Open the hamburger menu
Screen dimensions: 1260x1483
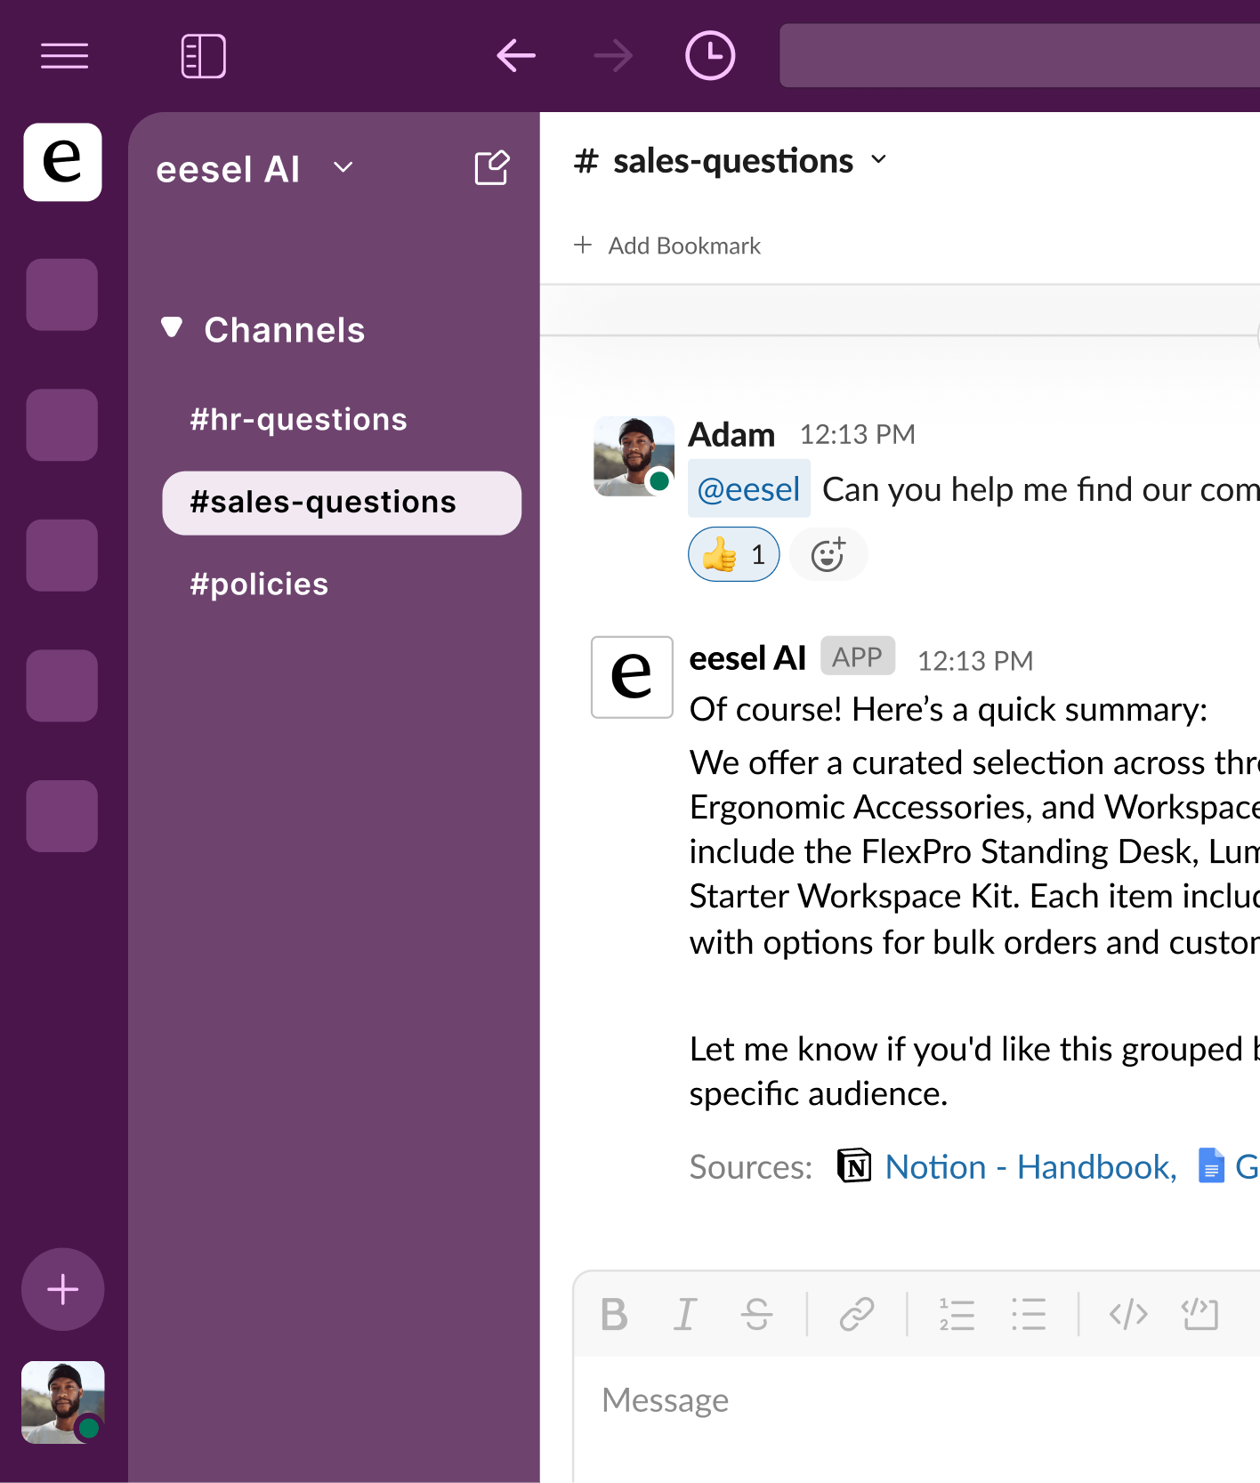point(64,56)
